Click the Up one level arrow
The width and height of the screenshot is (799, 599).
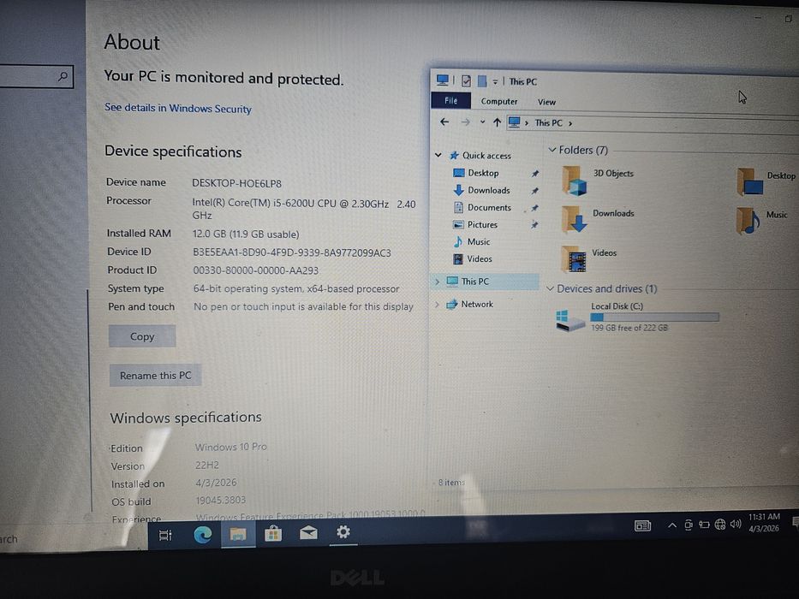(497, 122)
